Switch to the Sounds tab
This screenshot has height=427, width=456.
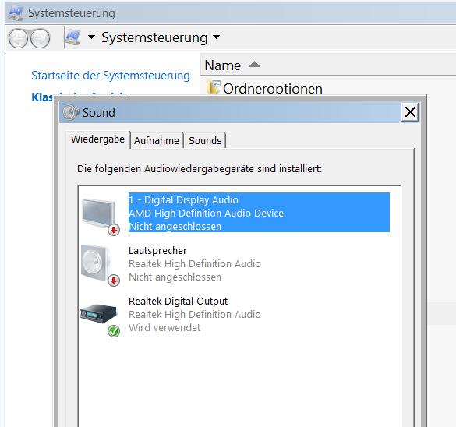[205, 141]
